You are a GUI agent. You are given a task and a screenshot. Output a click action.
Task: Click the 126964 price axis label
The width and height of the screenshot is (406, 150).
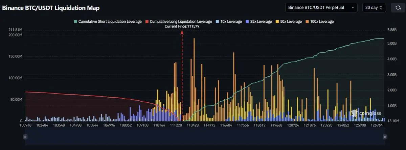[377, 125]
